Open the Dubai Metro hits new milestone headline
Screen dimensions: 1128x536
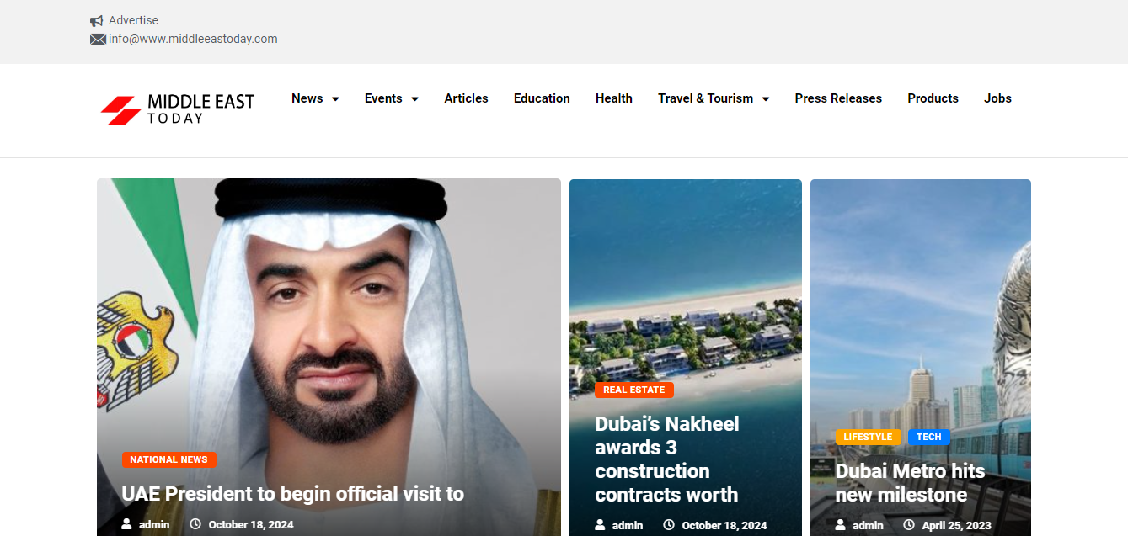pos(910,482)
